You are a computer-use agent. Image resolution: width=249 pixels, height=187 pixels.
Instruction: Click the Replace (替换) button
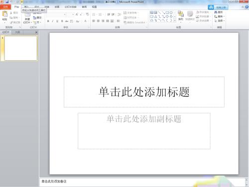coord(220,16)
